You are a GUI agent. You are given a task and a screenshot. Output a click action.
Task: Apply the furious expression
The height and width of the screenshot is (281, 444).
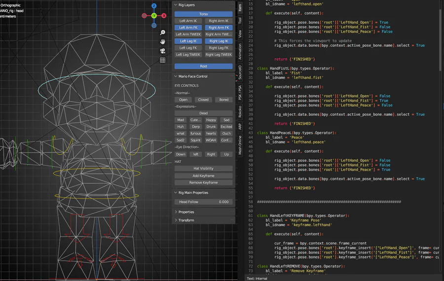[x=196, y=134]
